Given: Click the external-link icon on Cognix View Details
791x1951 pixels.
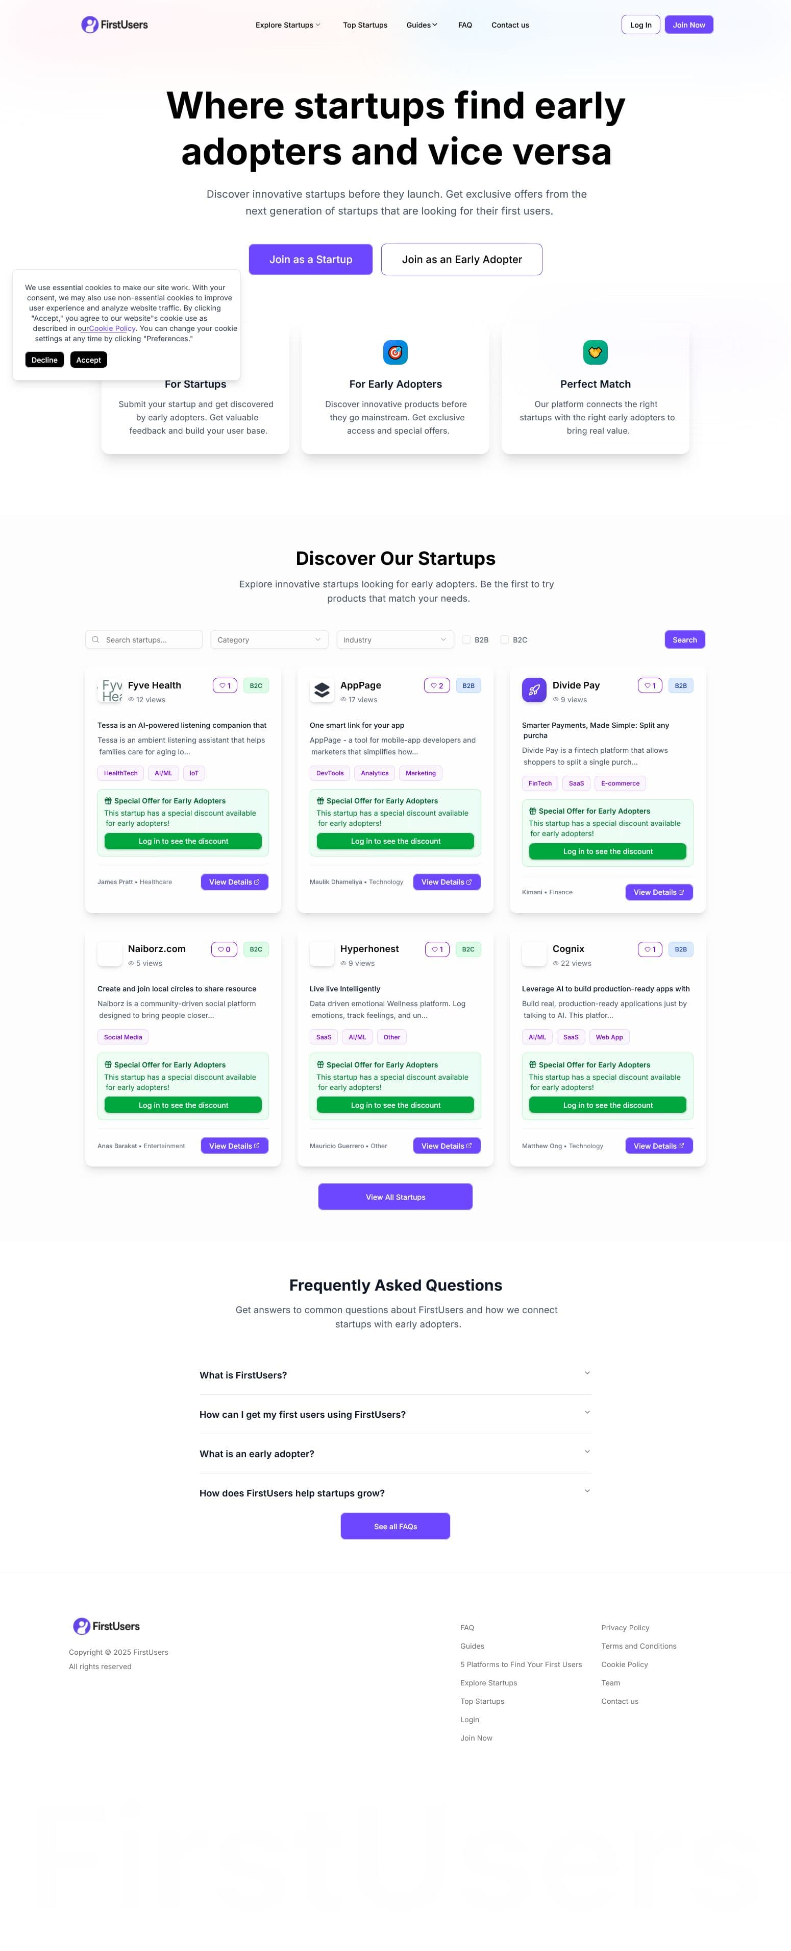Looking at the screenshot, I should 681,1145.
